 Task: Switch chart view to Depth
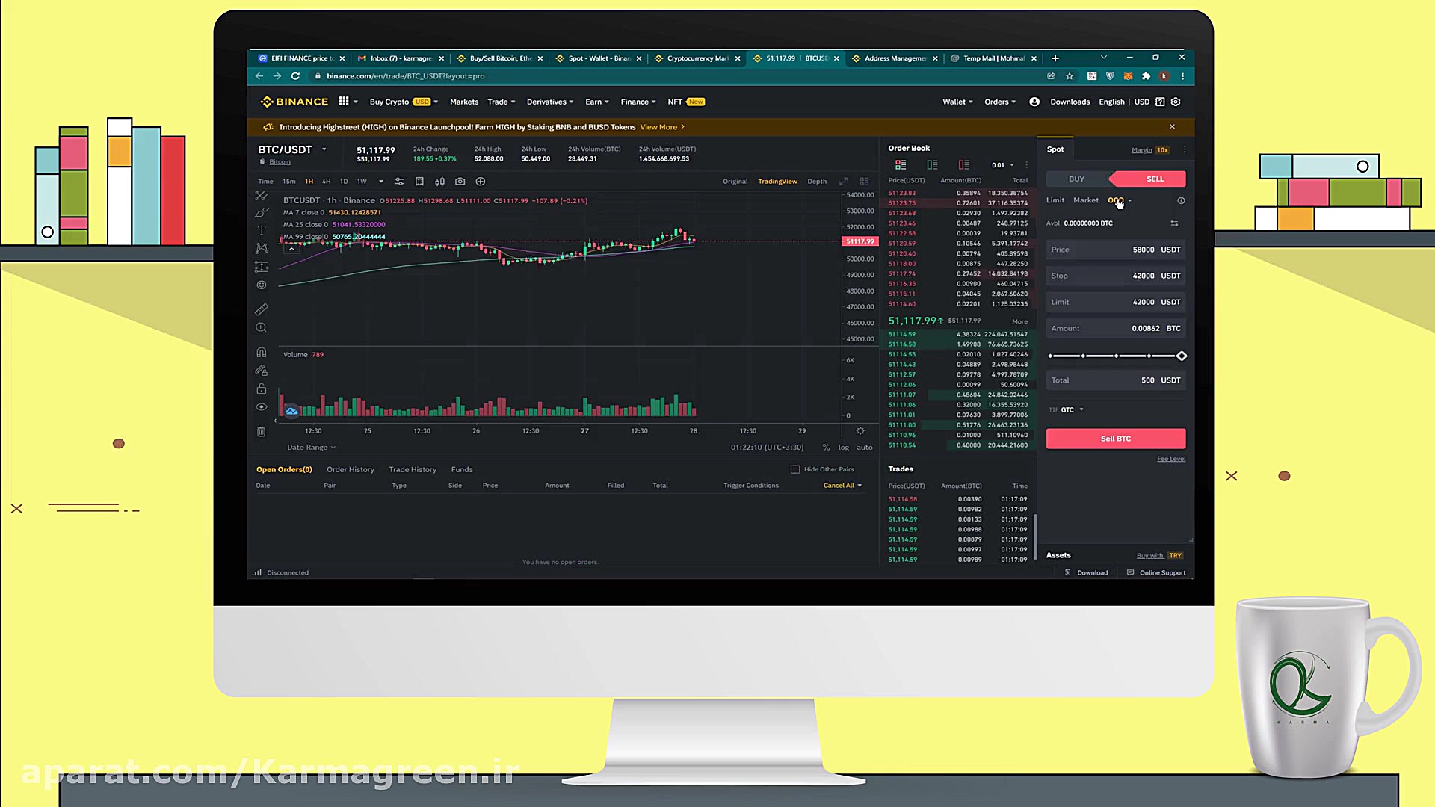817,182
